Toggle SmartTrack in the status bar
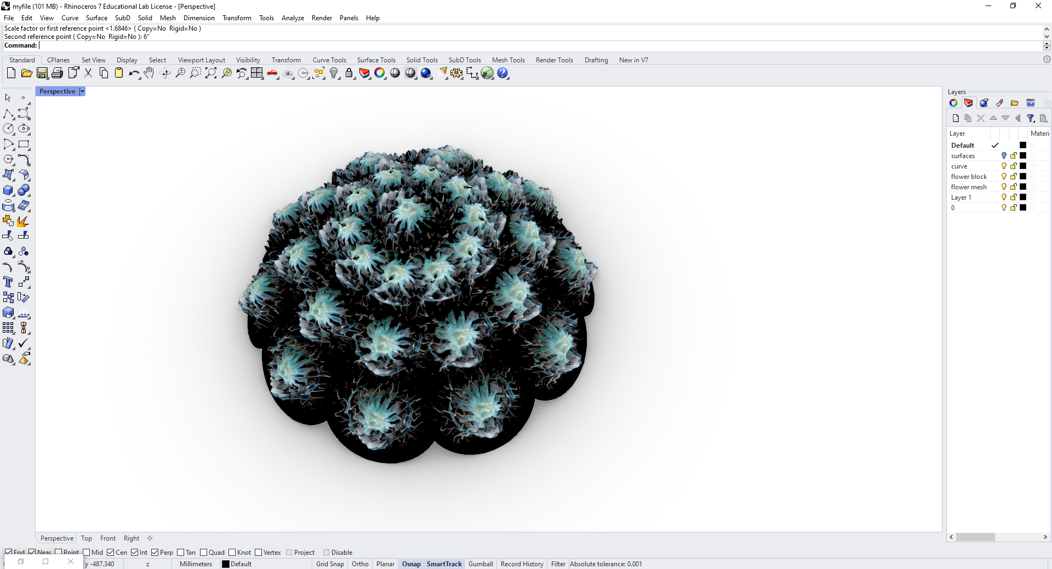 444,564
